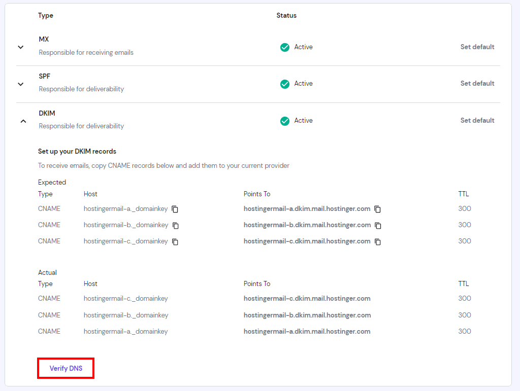Click the Type column header
Image resolution: width=520 pixels, height=391 pixels.
tap(45, 15)
